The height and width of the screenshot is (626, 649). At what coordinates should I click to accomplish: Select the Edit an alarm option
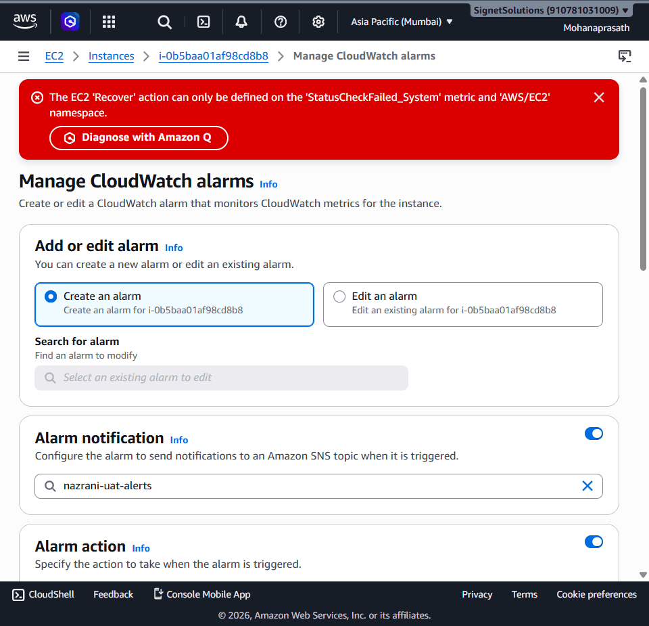point(462,305)
